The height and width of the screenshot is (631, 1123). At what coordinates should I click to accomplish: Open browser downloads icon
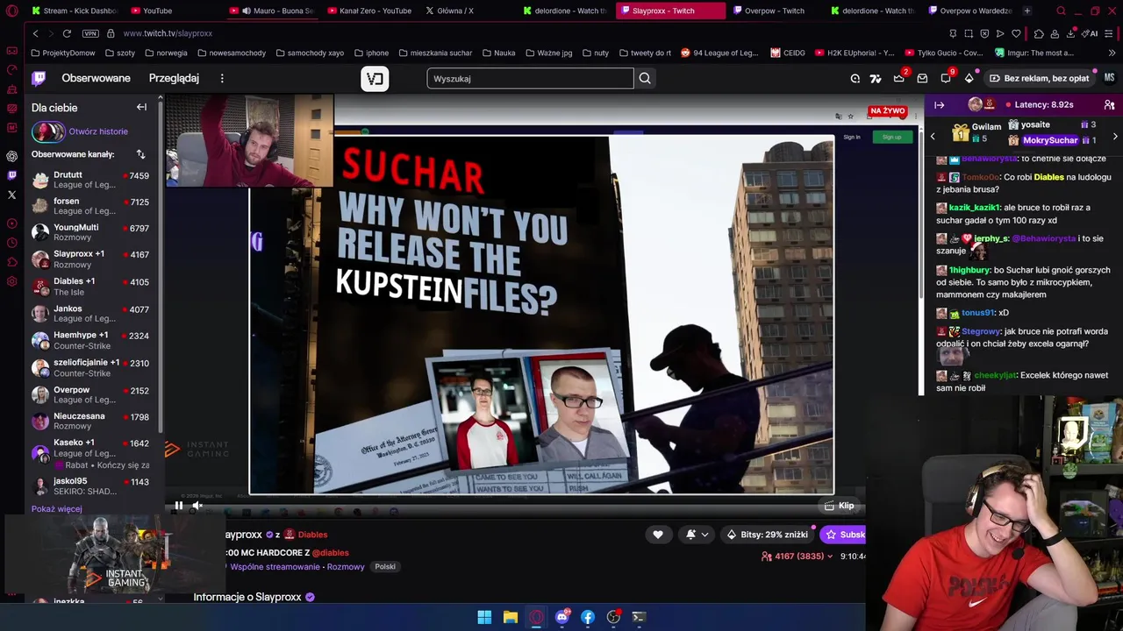[1070, 33]
